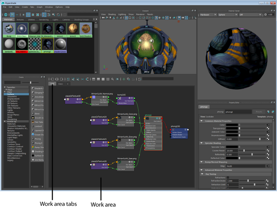
Task: Click the Diffuse slider handle
Action: click(x=260, y=139)
